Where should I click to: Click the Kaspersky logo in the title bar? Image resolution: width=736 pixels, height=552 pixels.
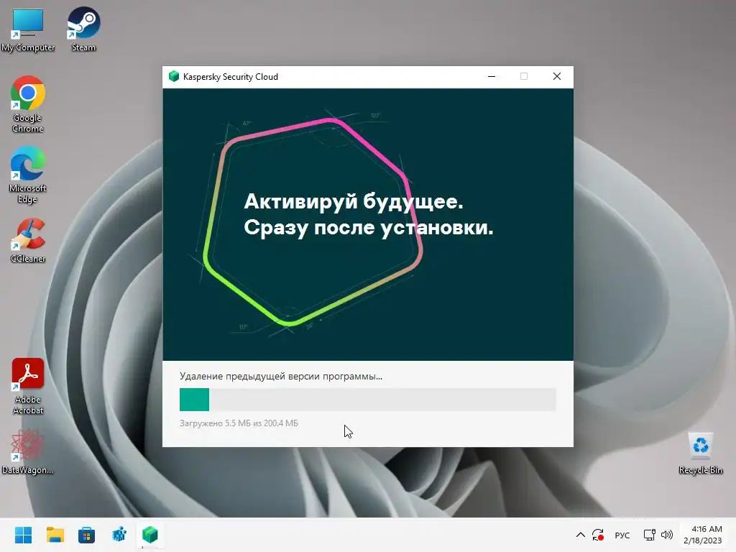pyautogui.click(x=174, y=76)
